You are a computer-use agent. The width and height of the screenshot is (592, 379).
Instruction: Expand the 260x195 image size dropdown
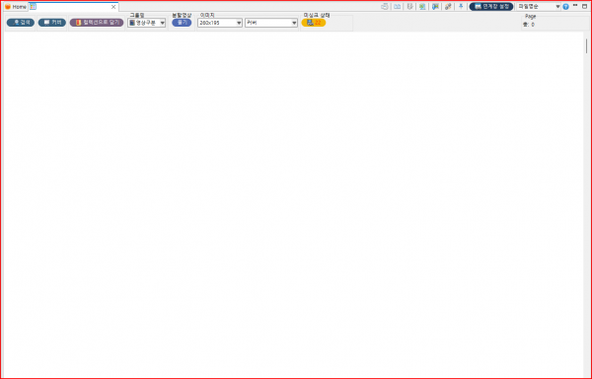[x=220, y=23]
